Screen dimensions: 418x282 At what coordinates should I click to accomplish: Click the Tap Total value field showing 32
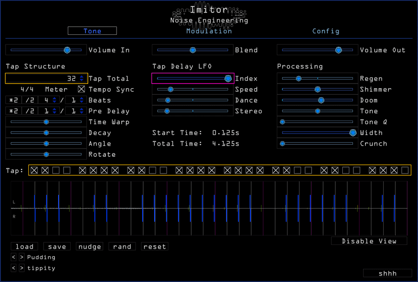(x=46, y=78)
